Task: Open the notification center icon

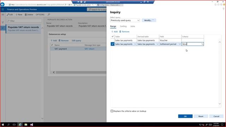Action: tap(222, 125)
